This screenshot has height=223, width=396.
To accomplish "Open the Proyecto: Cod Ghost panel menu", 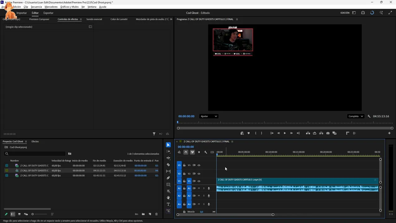I will pyautogui.click(x=26, y=142).
